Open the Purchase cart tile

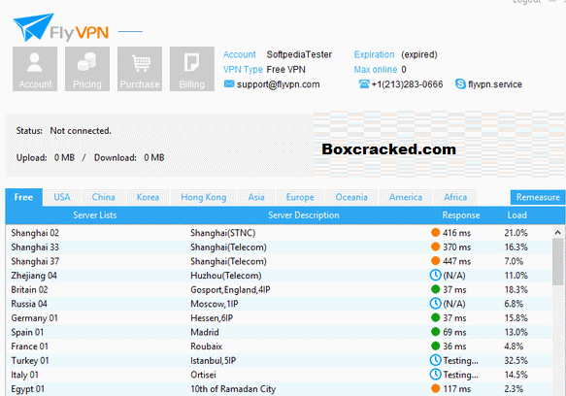pos(140,69)
